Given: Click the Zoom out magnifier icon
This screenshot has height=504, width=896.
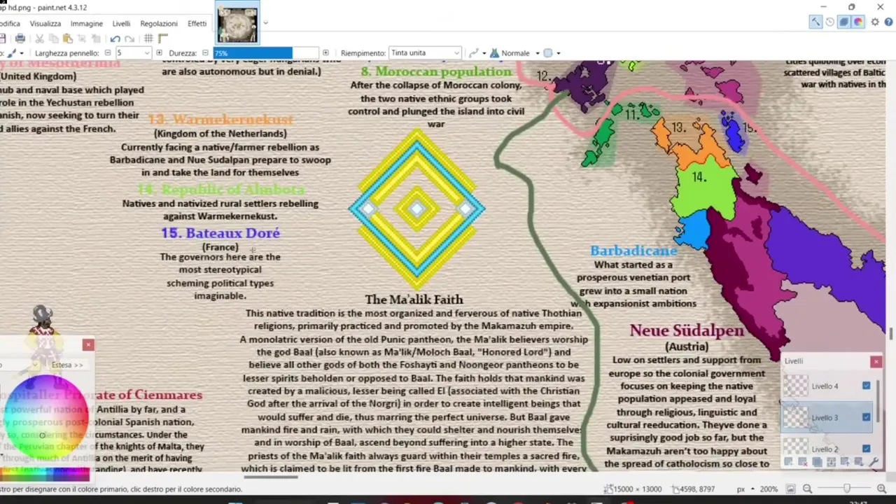Looking at the screenshot, I should pyautogui.click(x=807, y=489).
